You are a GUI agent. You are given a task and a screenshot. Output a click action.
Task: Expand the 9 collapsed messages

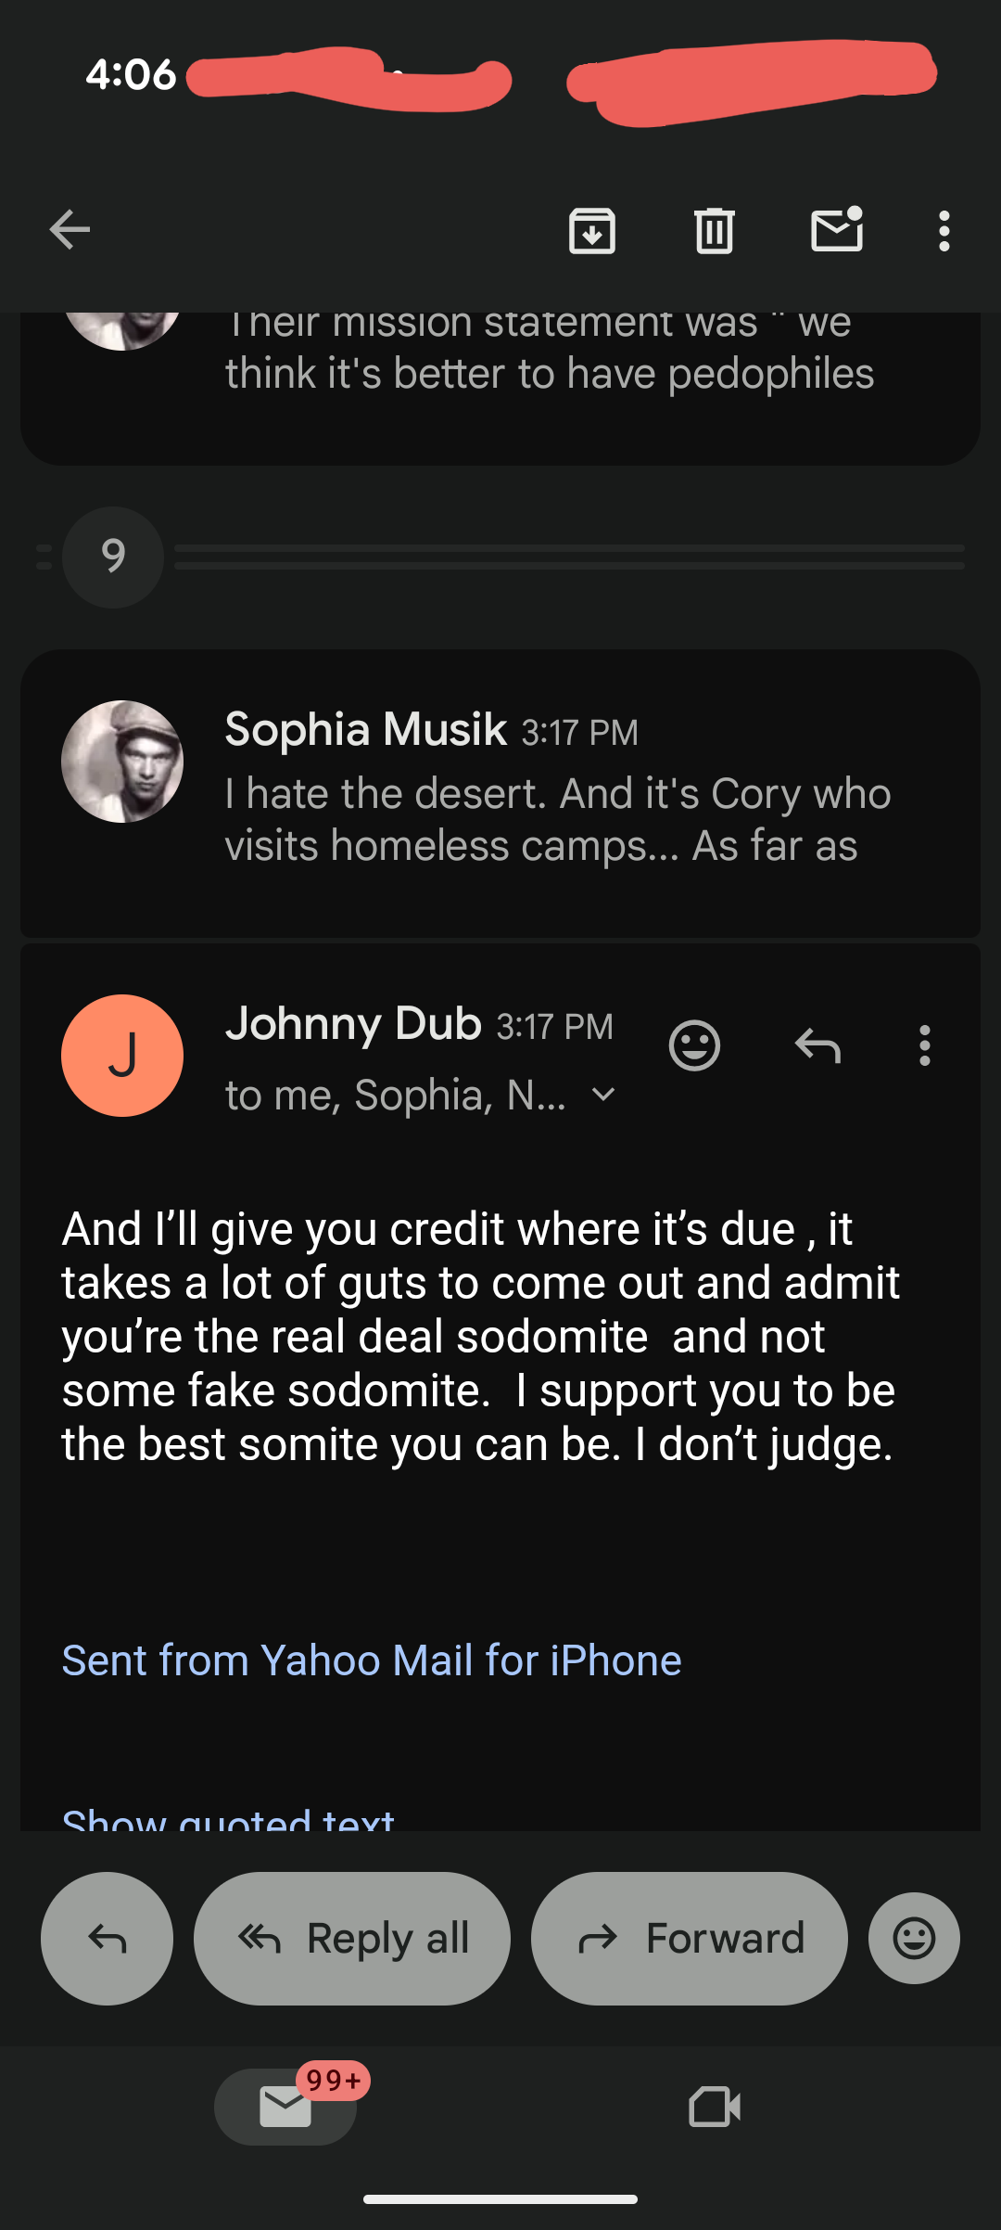pos(113,557)
